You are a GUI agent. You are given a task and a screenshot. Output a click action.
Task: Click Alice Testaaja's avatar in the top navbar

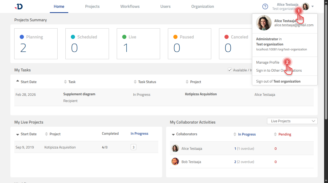point(305,6)
